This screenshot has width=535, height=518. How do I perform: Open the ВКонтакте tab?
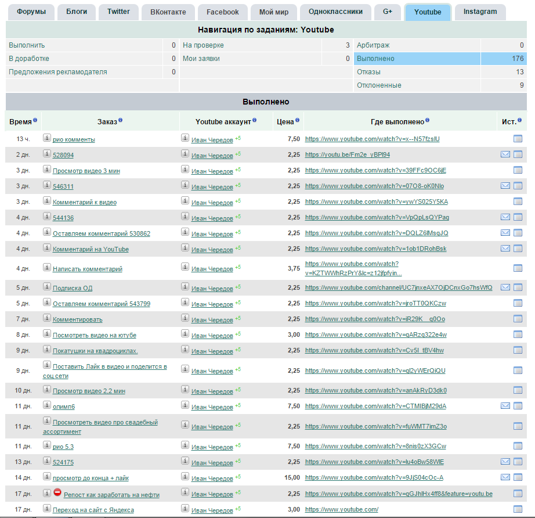pos(168,12)
